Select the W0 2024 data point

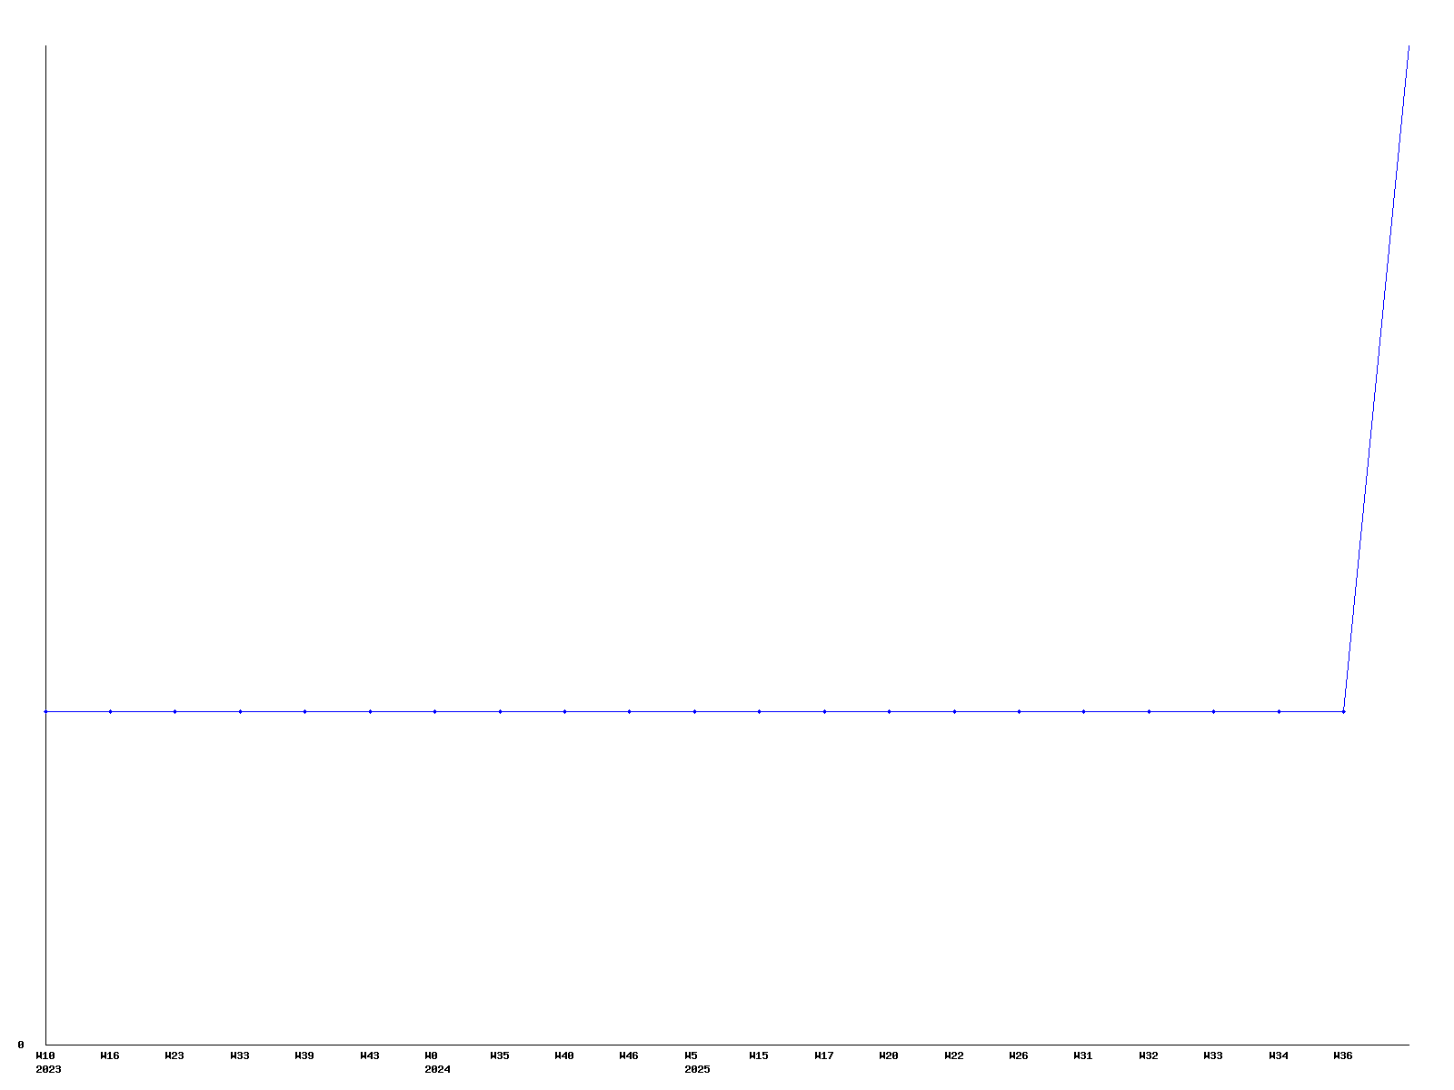click(434, 711)
